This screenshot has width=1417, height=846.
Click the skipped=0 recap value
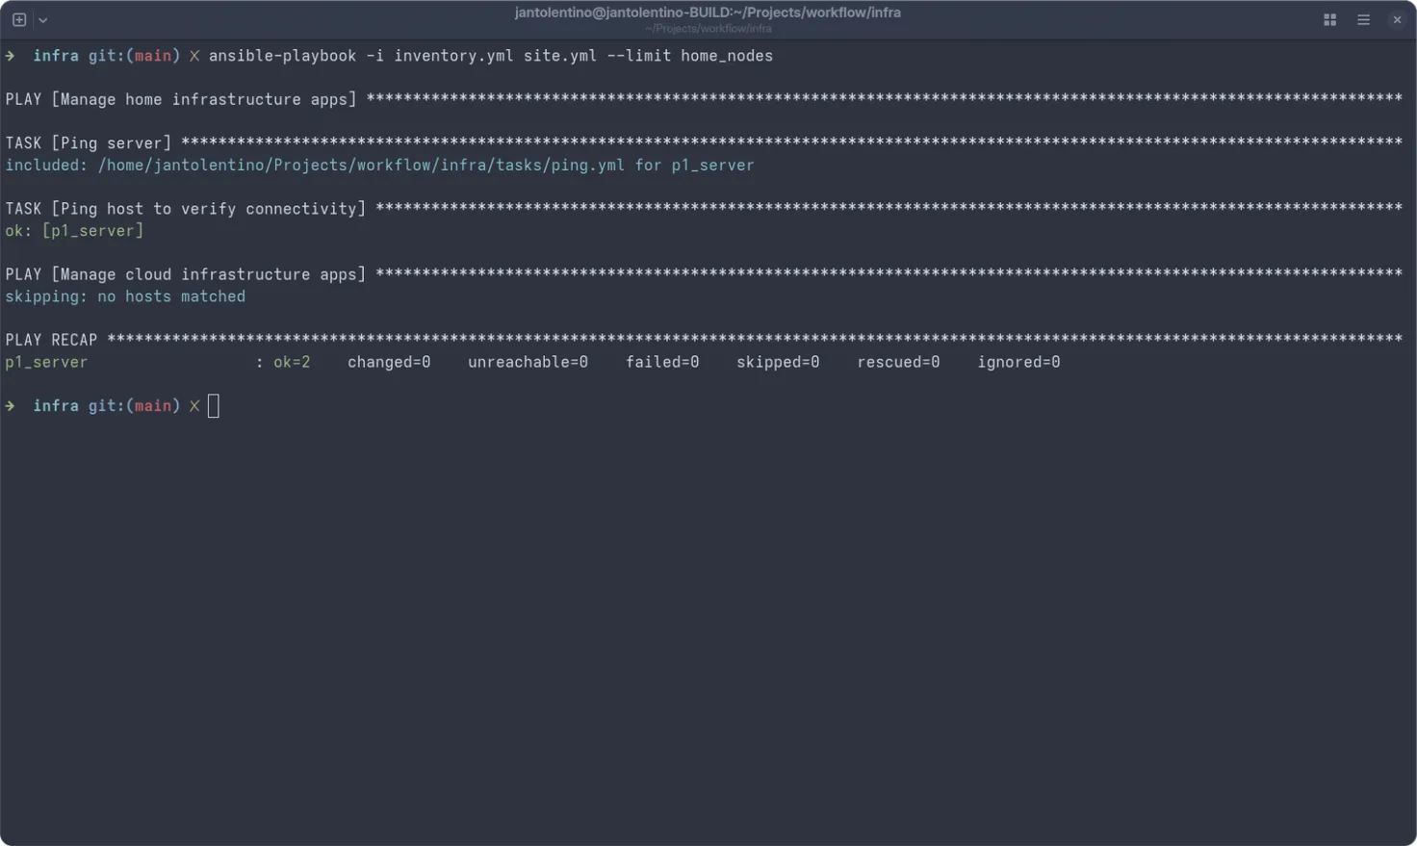[778, 362]
